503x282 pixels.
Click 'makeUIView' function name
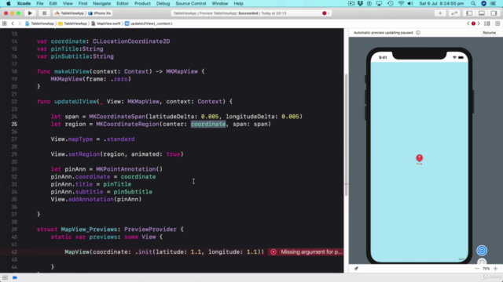pos(72,71)
